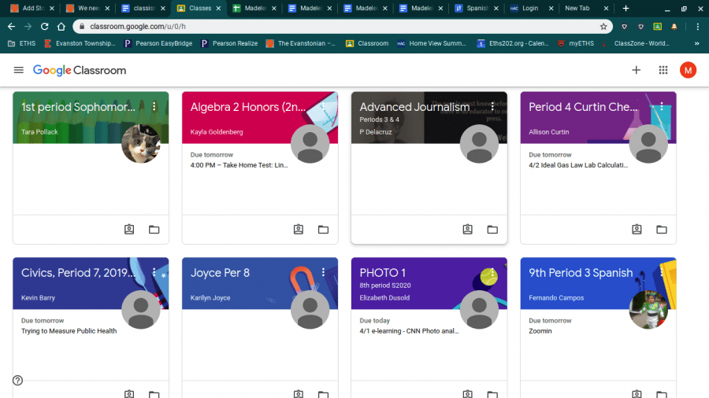
Task: Open options menu for 1st period Sophomore card
Action: coord(154,106)
